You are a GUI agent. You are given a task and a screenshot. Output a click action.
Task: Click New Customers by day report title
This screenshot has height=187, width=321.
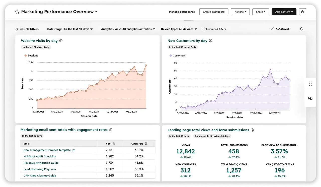coord(187,41)
